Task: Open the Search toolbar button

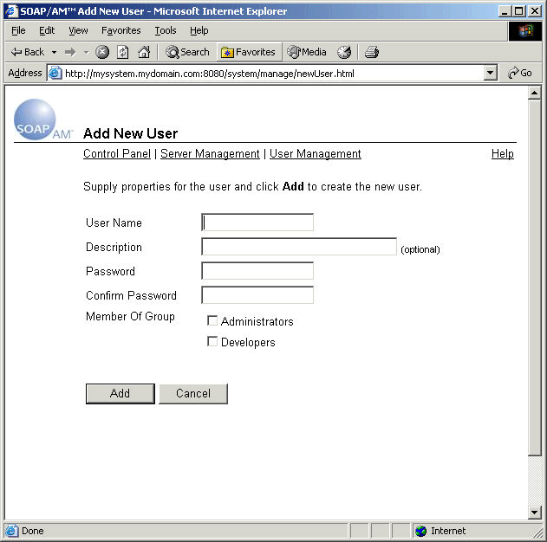Action: [x=187, y=52]
